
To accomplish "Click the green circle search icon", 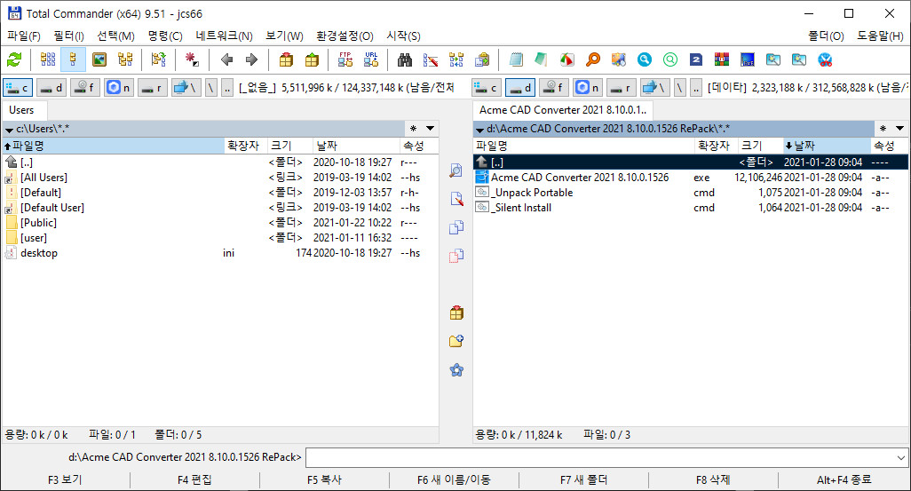I will (x=669, y=59).
